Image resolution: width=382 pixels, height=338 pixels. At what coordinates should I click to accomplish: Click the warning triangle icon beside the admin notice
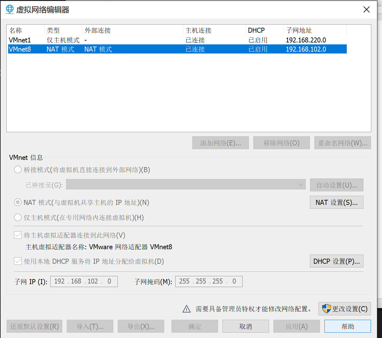[x=187, y=309]
